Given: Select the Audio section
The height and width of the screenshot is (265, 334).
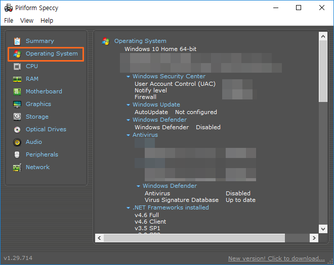Looking at the screenshot, I should 34,142.
